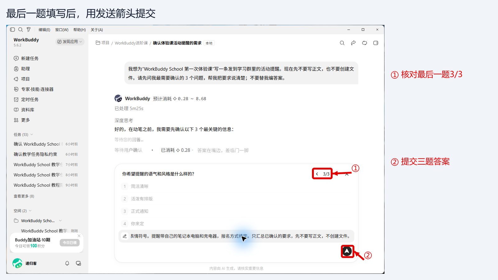Submit answers with the send arrow button

tap(347, 251)
